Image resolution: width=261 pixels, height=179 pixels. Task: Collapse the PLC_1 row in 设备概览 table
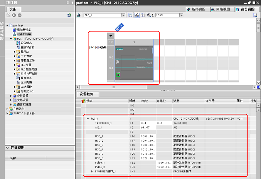(x=88, y=119)
